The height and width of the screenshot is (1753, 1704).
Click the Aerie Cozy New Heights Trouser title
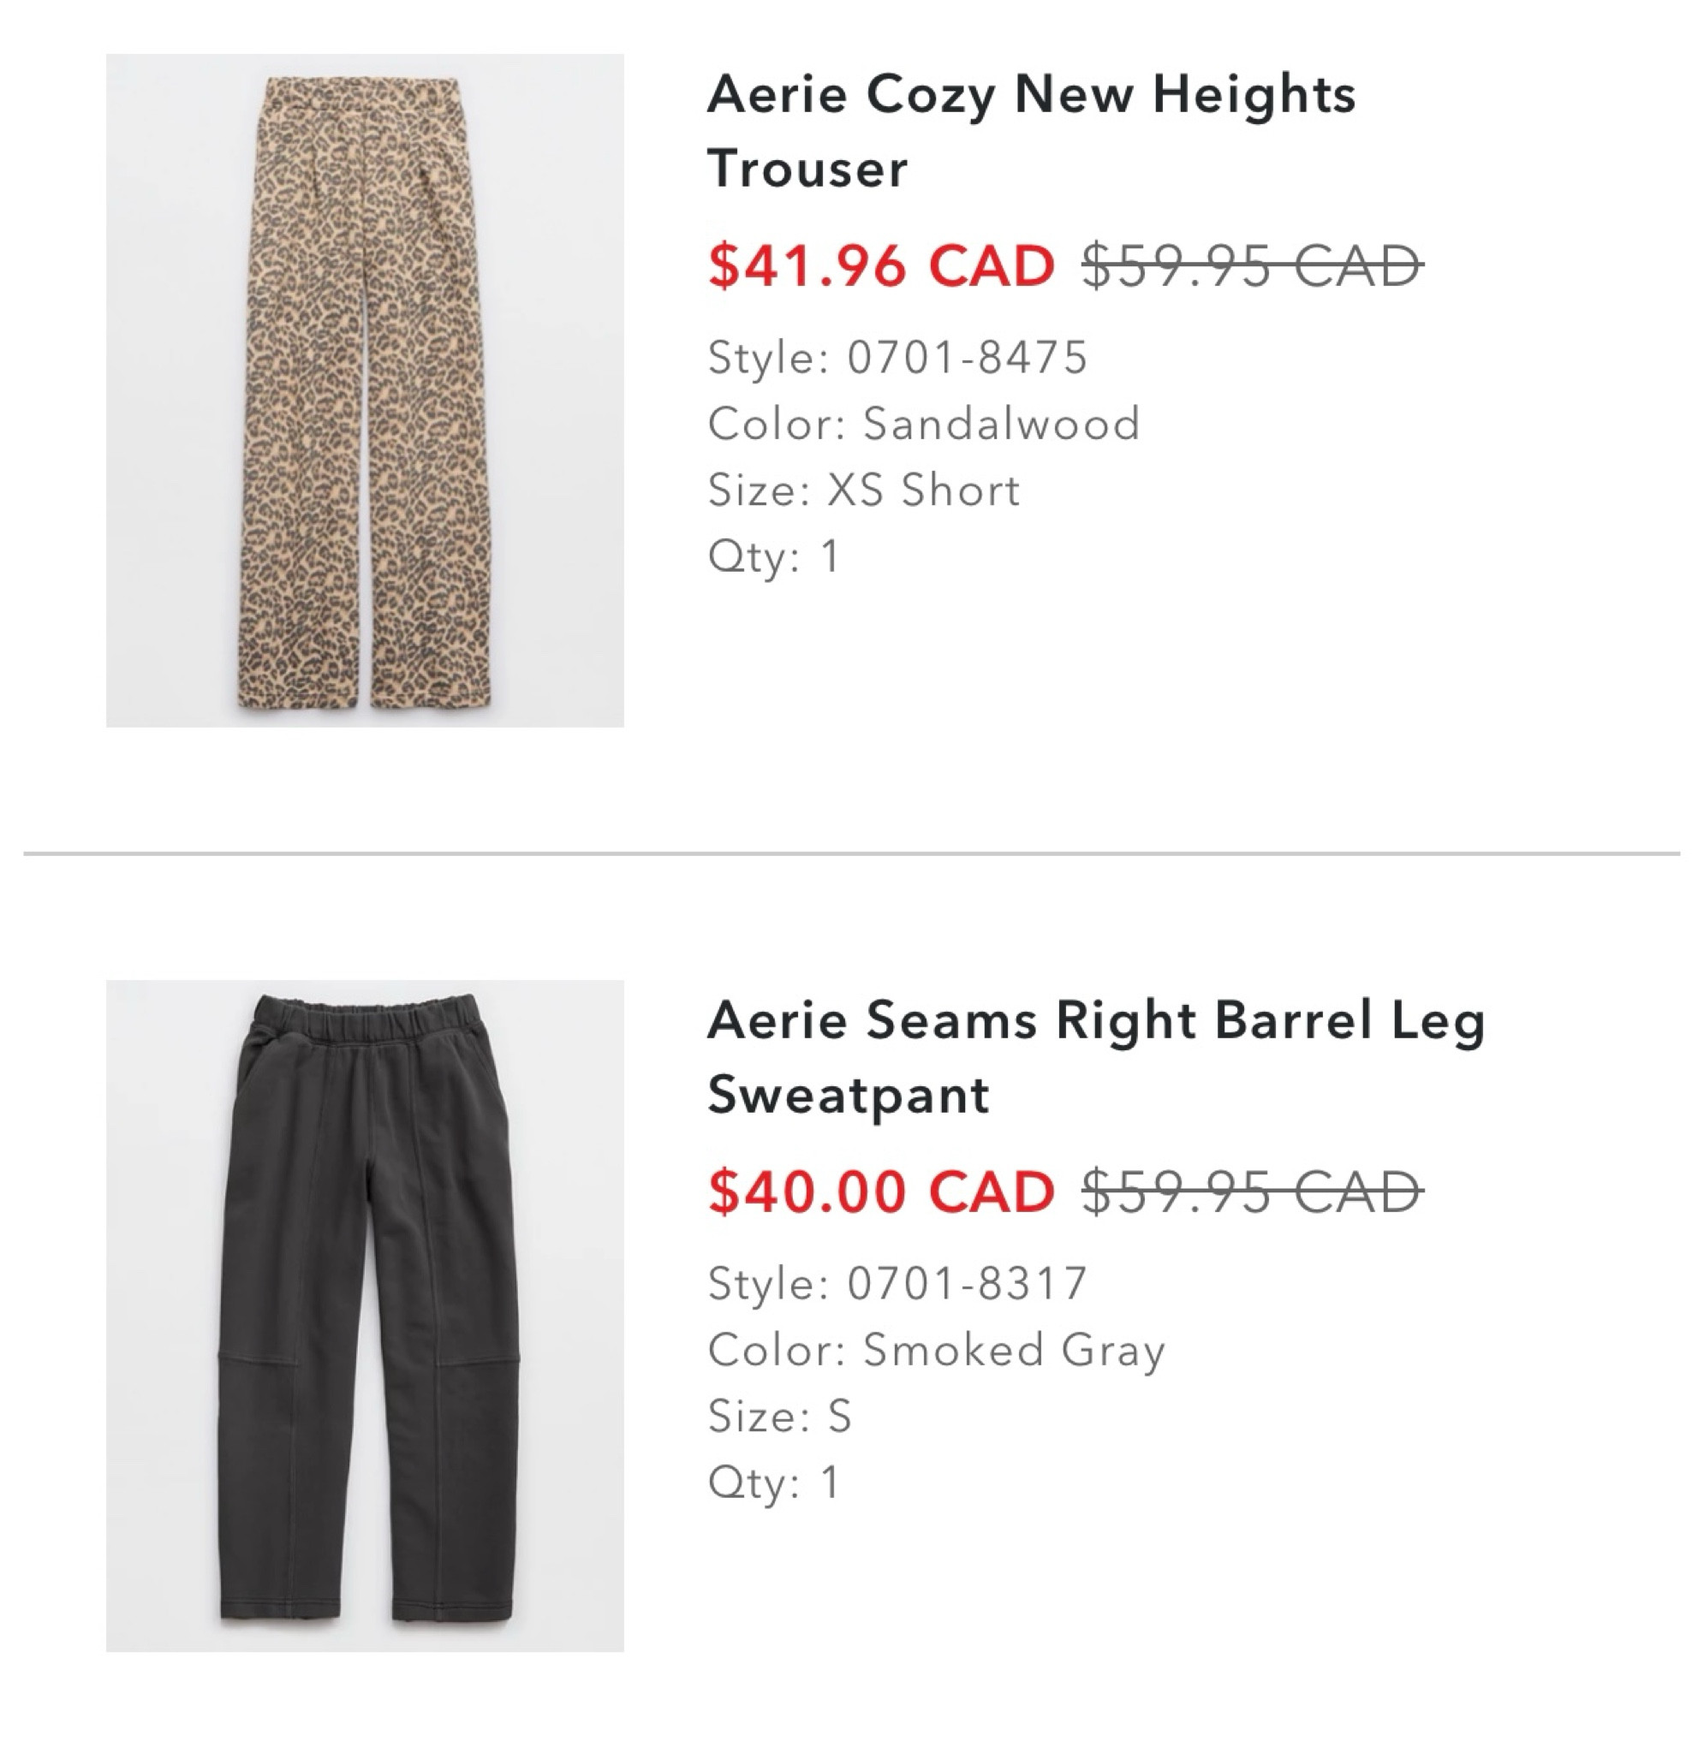point(1029,130)
